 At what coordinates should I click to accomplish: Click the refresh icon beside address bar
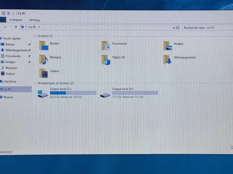(x=178, y=28)
